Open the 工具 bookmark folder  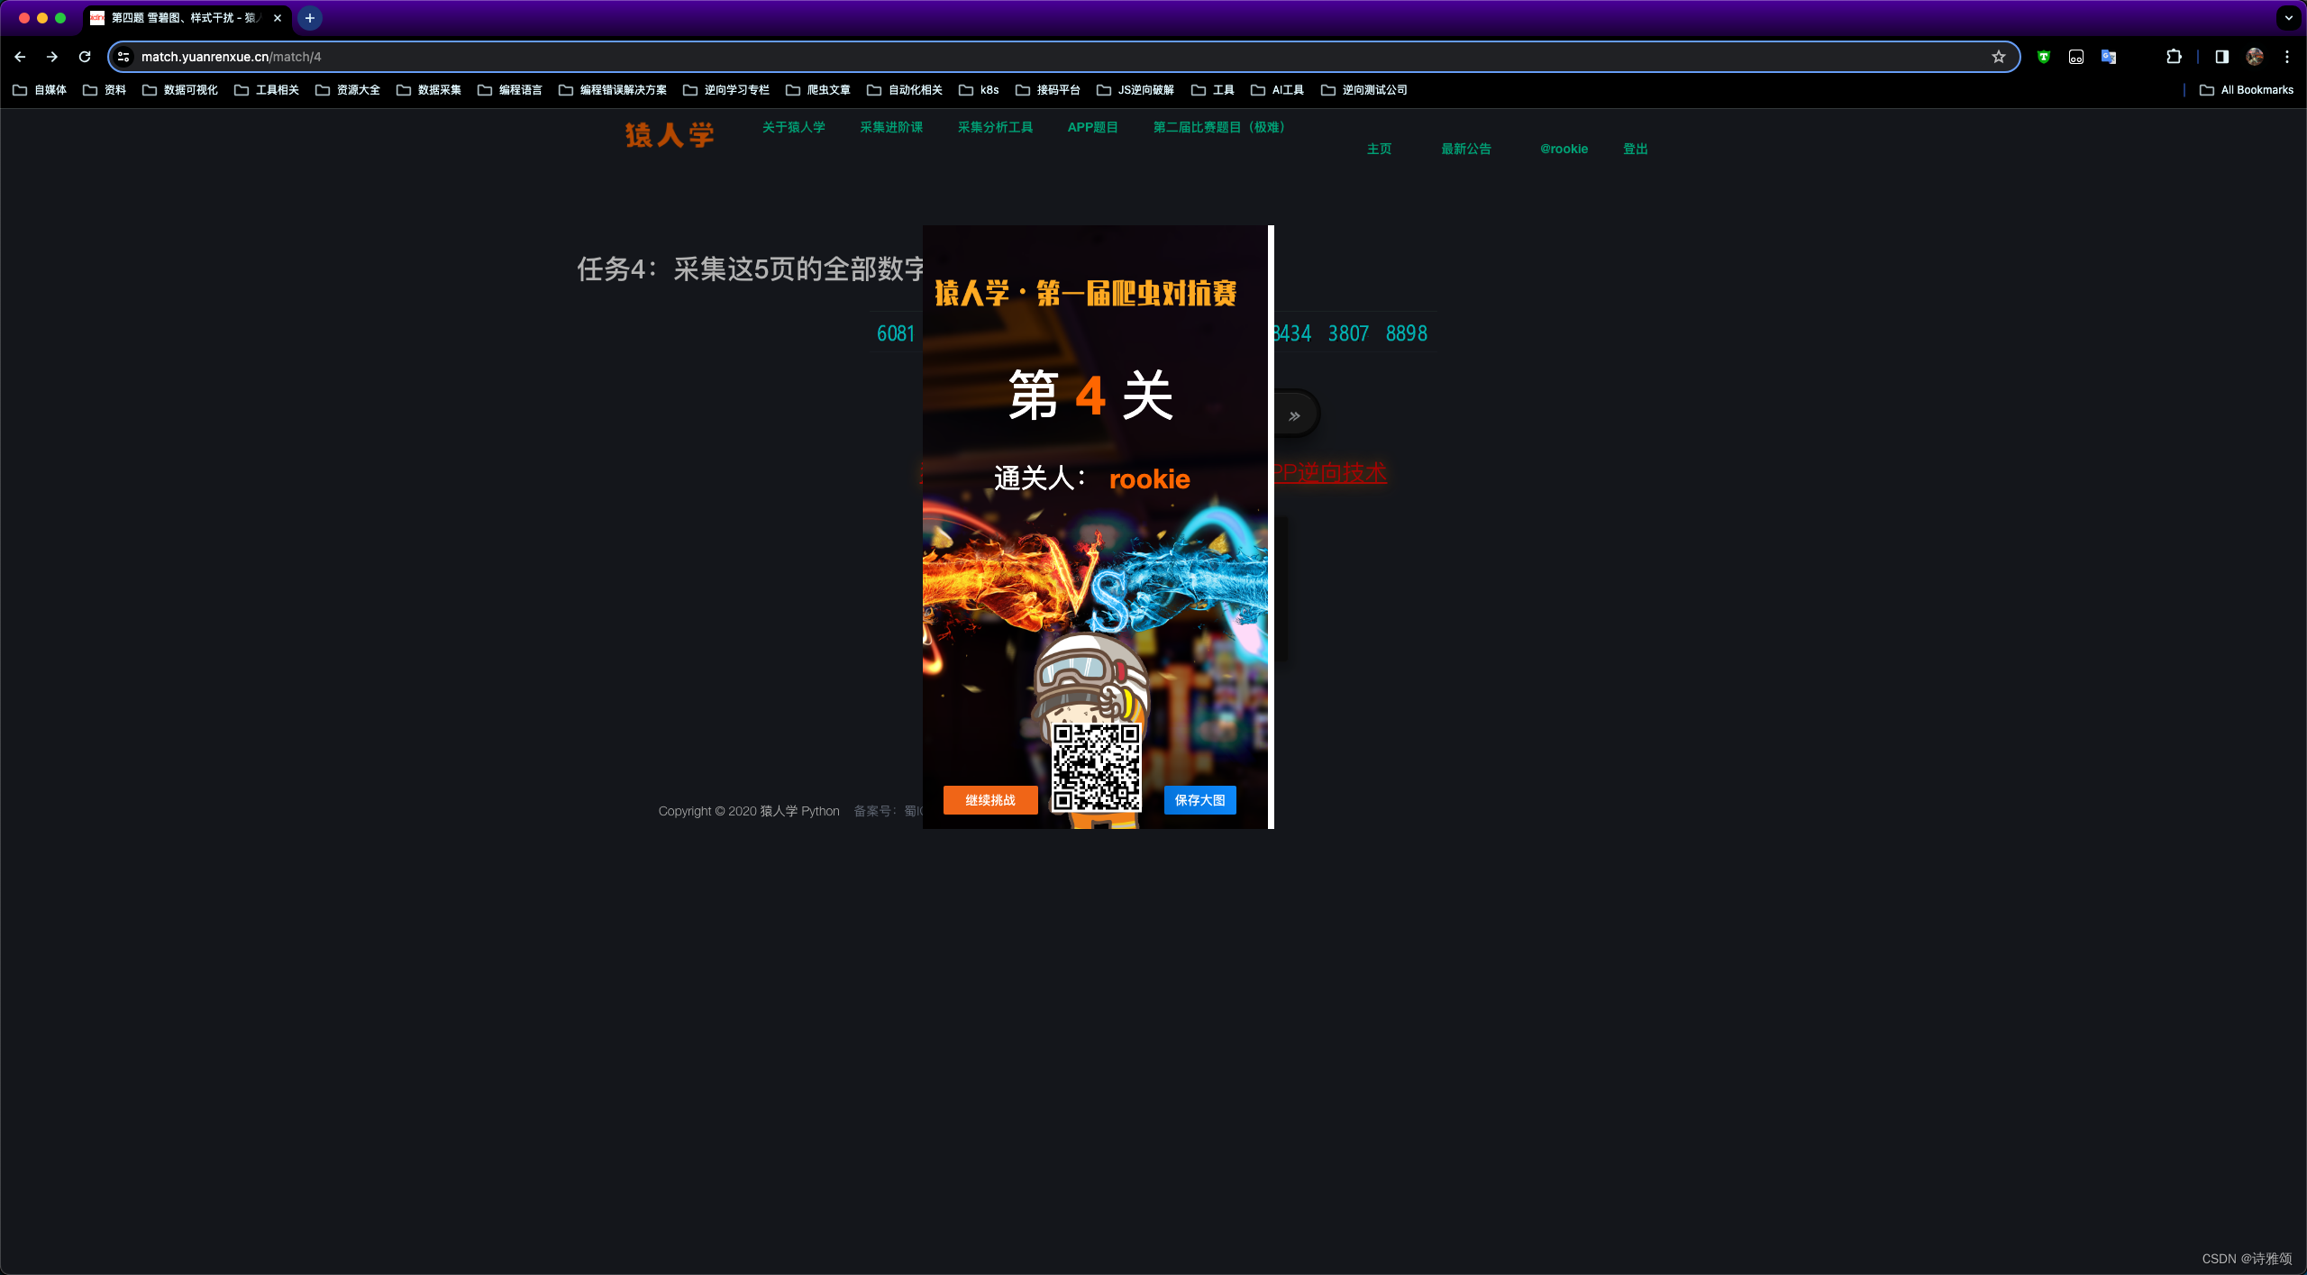pyautogui.click(x=1213, y=90)
